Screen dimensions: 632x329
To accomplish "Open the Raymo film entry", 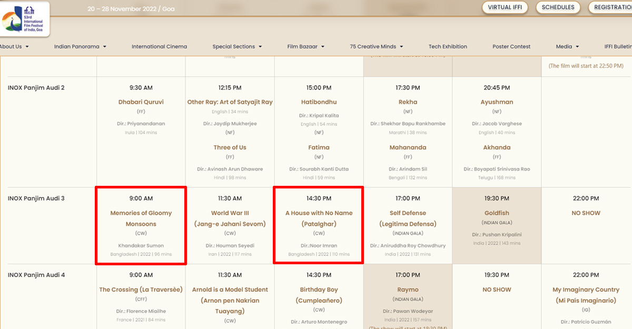I will click(408, 290).
